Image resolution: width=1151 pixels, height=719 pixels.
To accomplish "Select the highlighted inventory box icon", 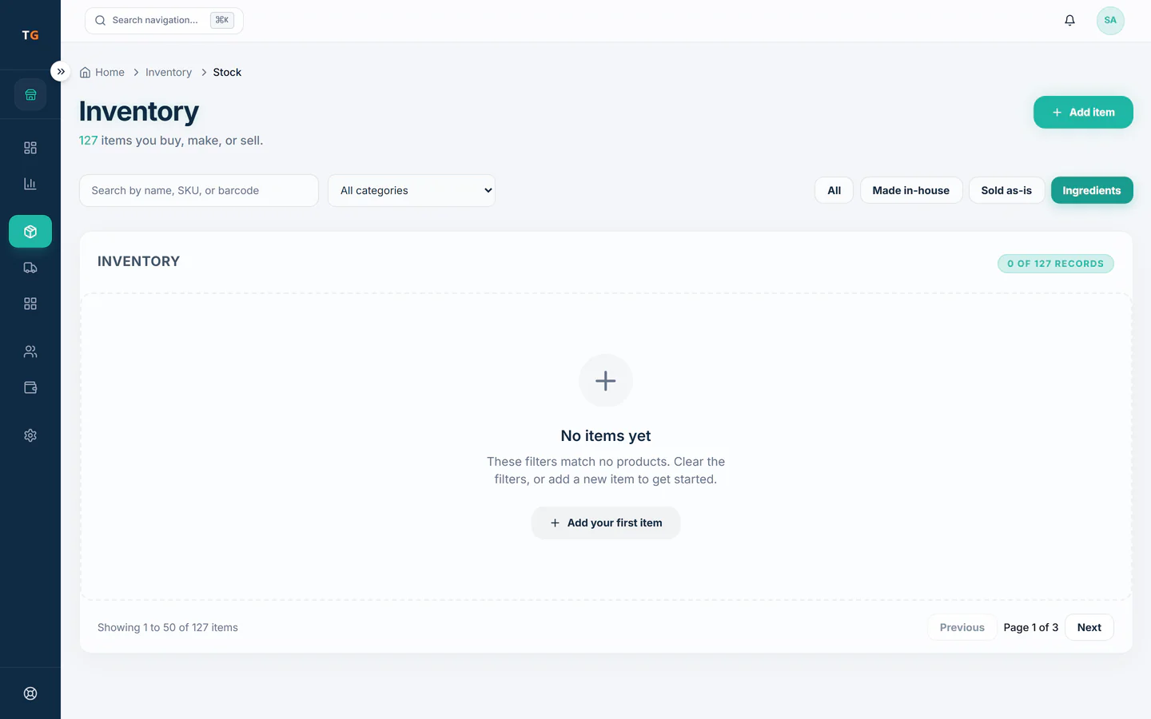I will click(30, 232).
